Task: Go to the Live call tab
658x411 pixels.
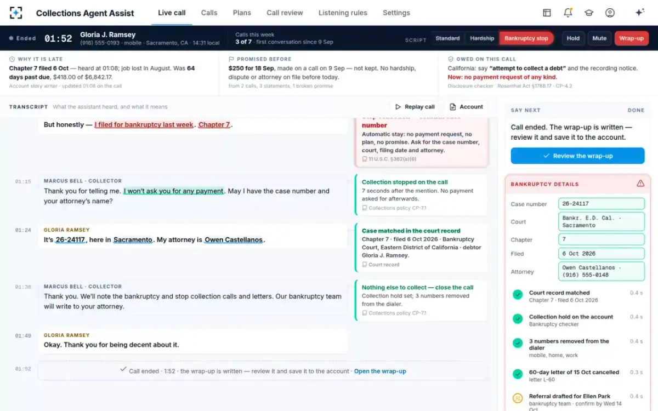Action: 172,13
